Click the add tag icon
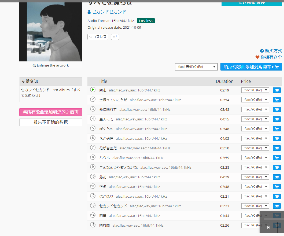The width and height of the screenshot is (284, 236). point(115,37)
